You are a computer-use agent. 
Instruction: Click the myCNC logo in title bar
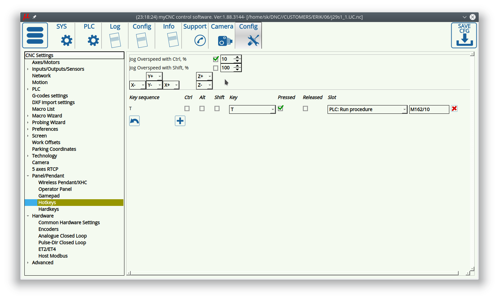(26, 17)
